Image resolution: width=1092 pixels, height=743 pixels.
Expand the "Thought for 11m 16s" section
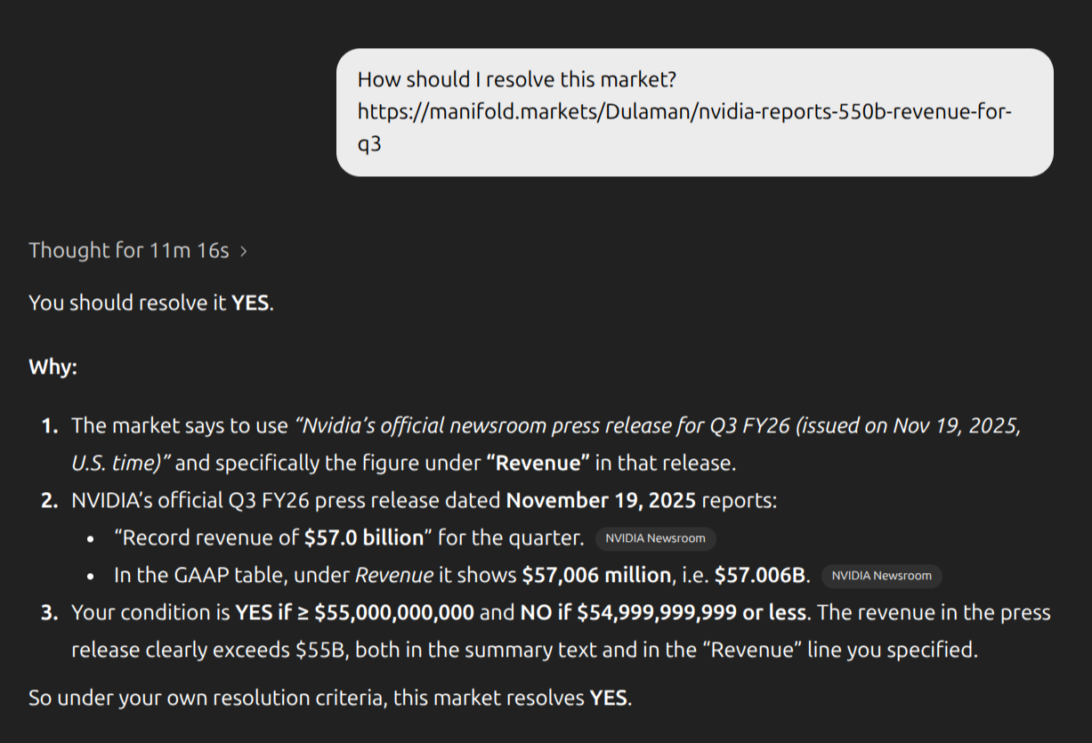(128, 250)
